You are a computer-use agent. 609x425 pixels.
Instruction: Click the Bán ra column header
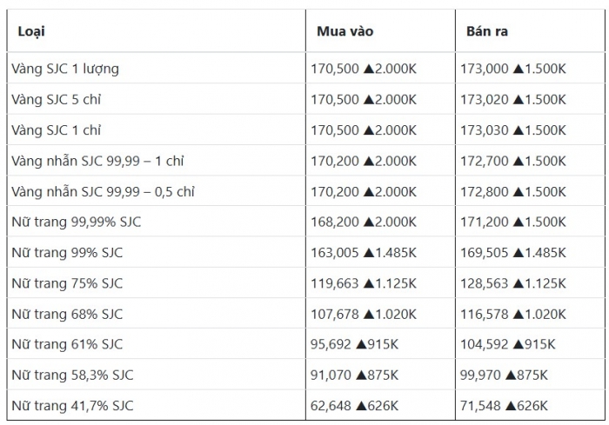(x=487, y=31)
